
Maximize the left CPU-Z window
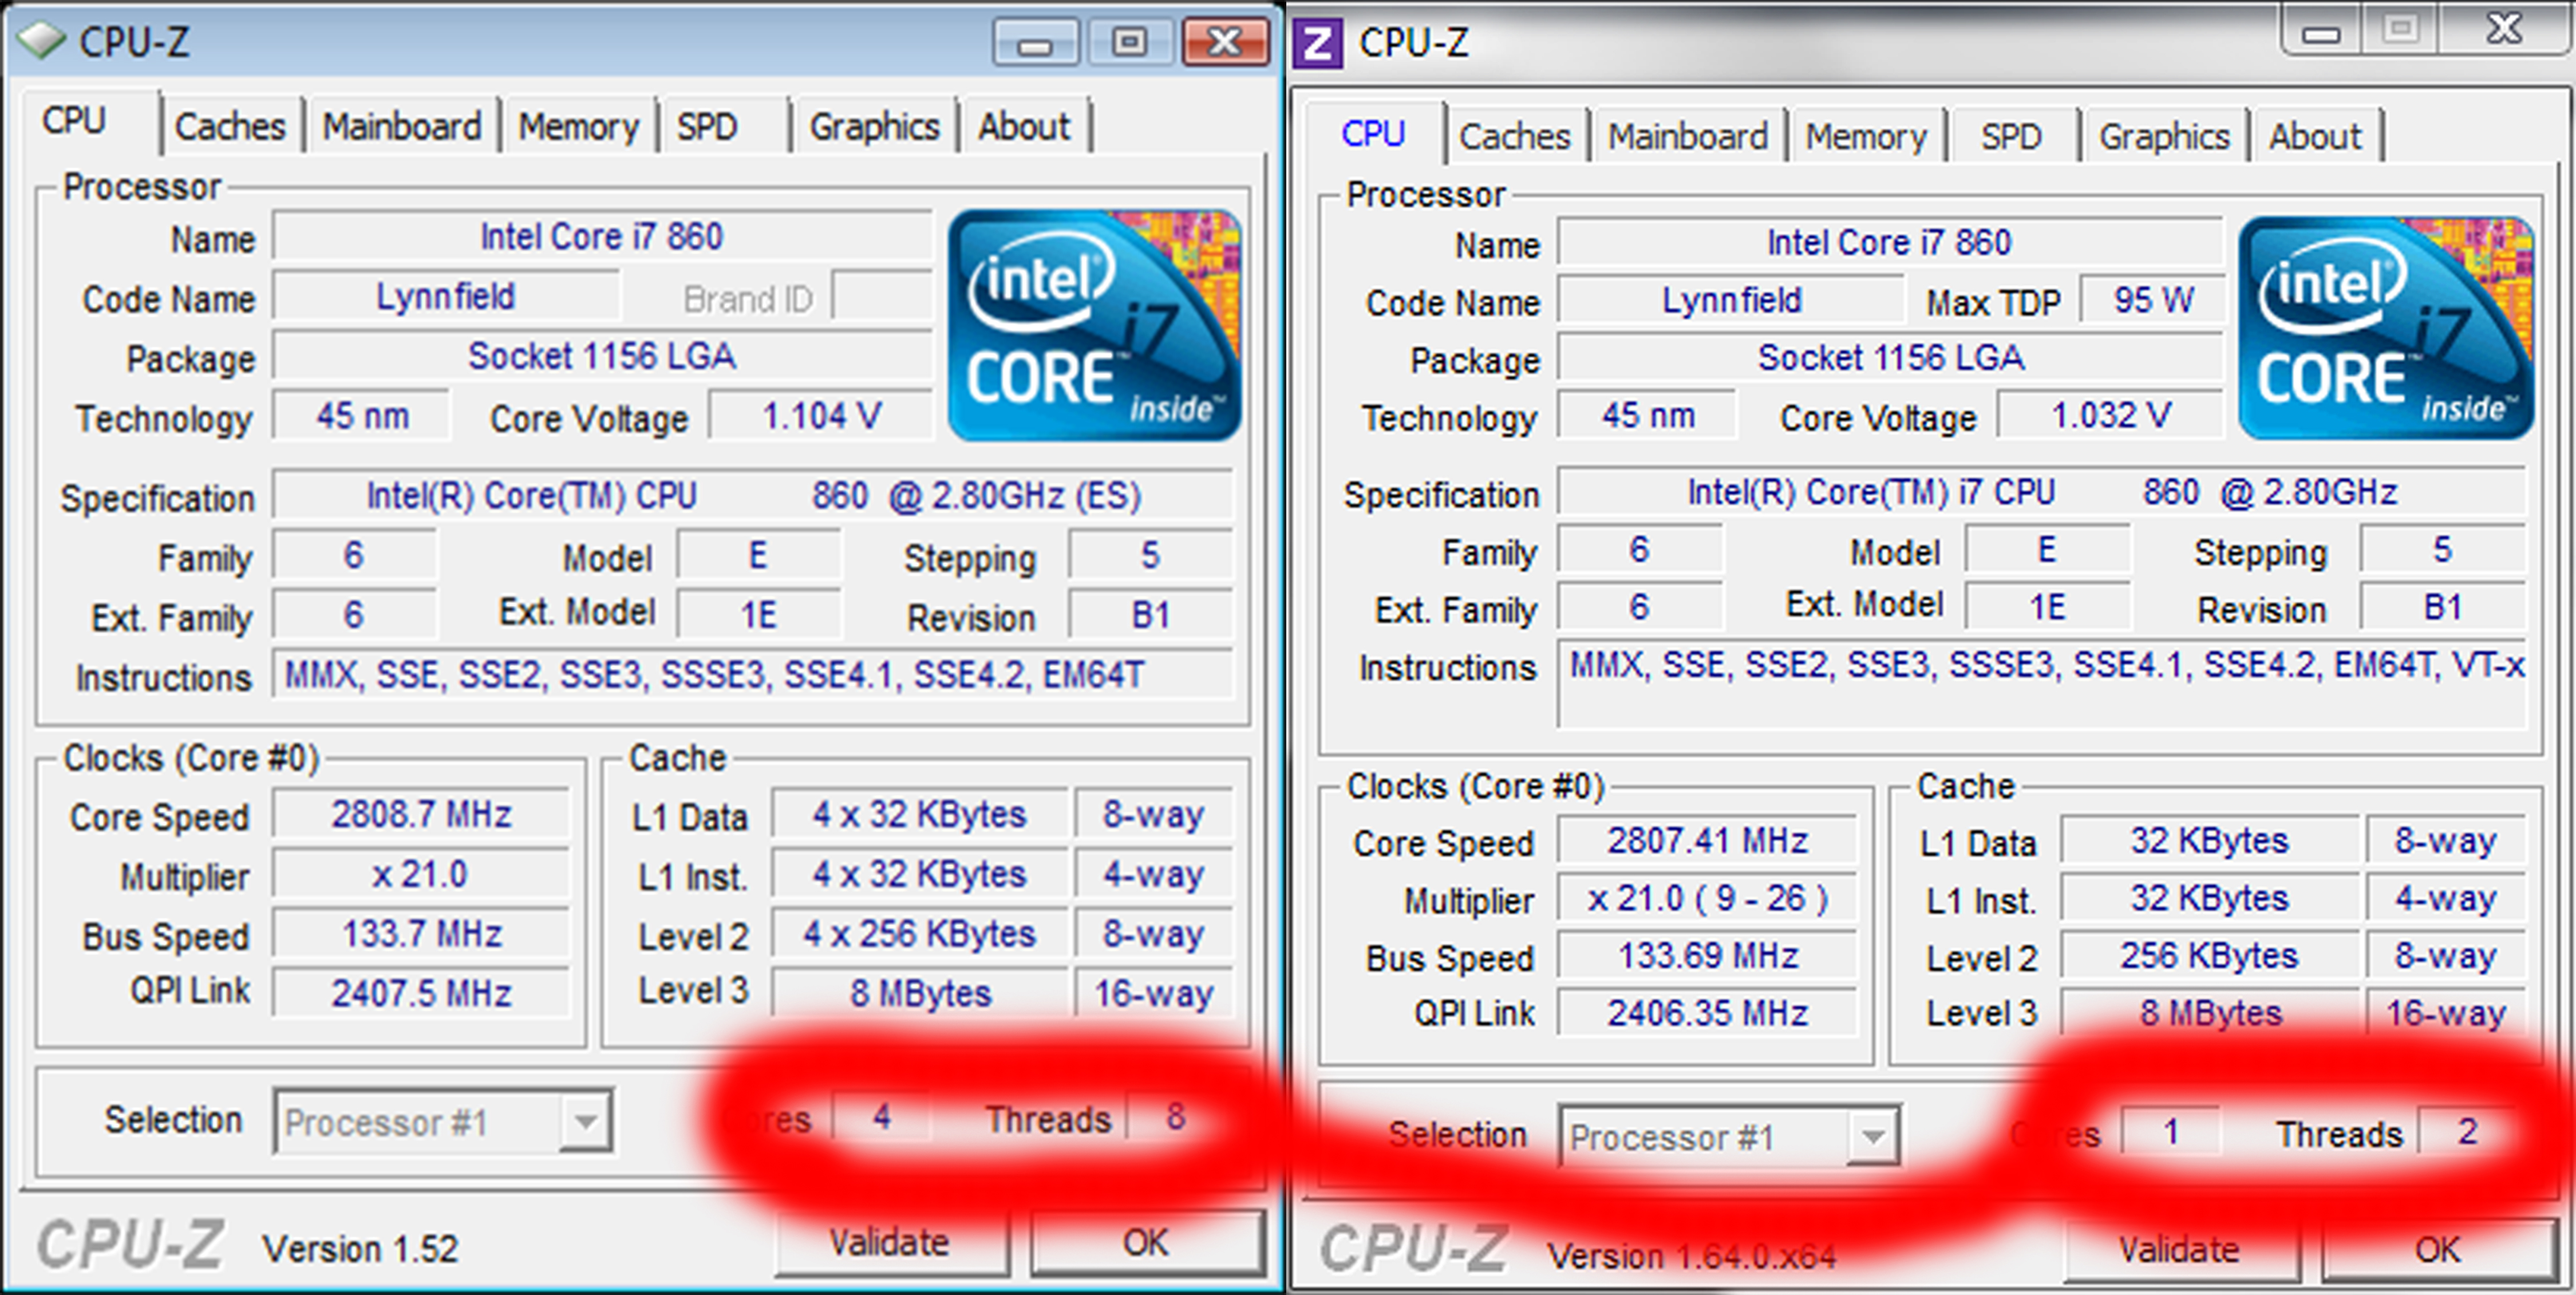click(1129, 43)
